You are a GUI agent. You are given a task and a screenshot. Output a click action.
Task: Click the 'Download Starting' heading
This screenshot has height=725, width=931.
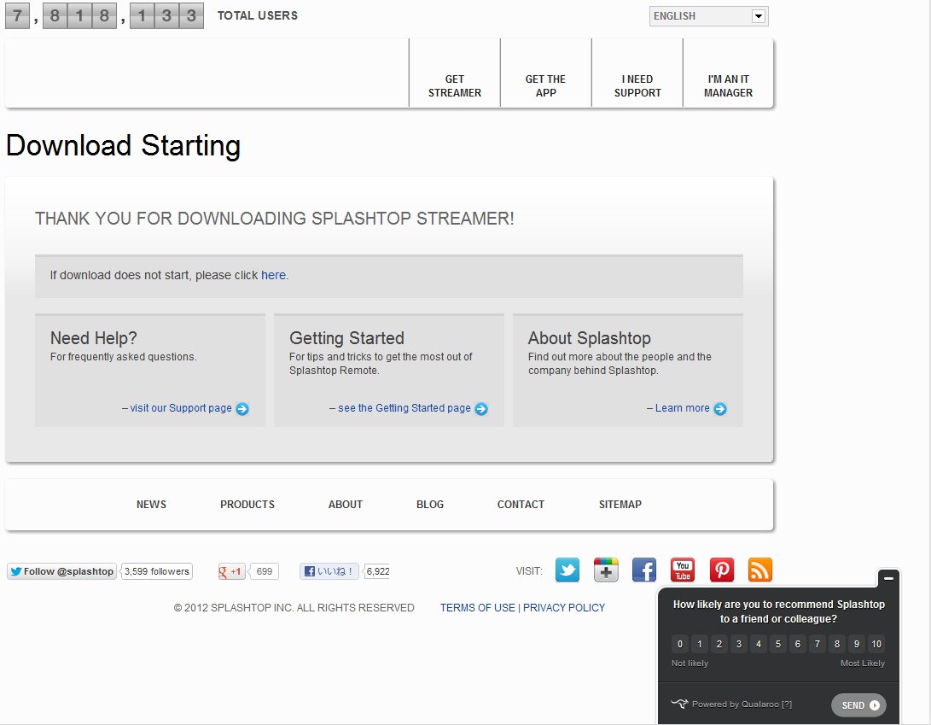[x=124, y=145]
